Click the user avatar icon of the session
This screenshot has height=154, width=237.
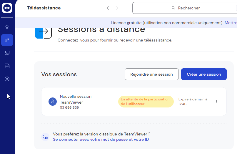coord(53,102)
